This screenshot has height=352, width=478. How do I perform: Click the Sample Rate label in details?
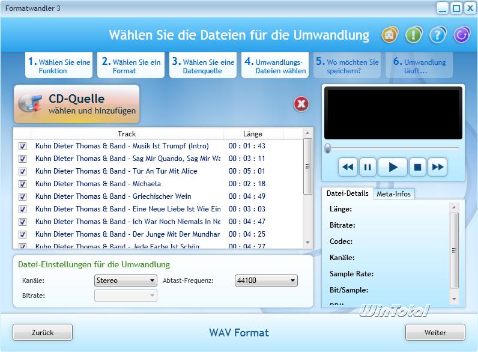(351, 274)
